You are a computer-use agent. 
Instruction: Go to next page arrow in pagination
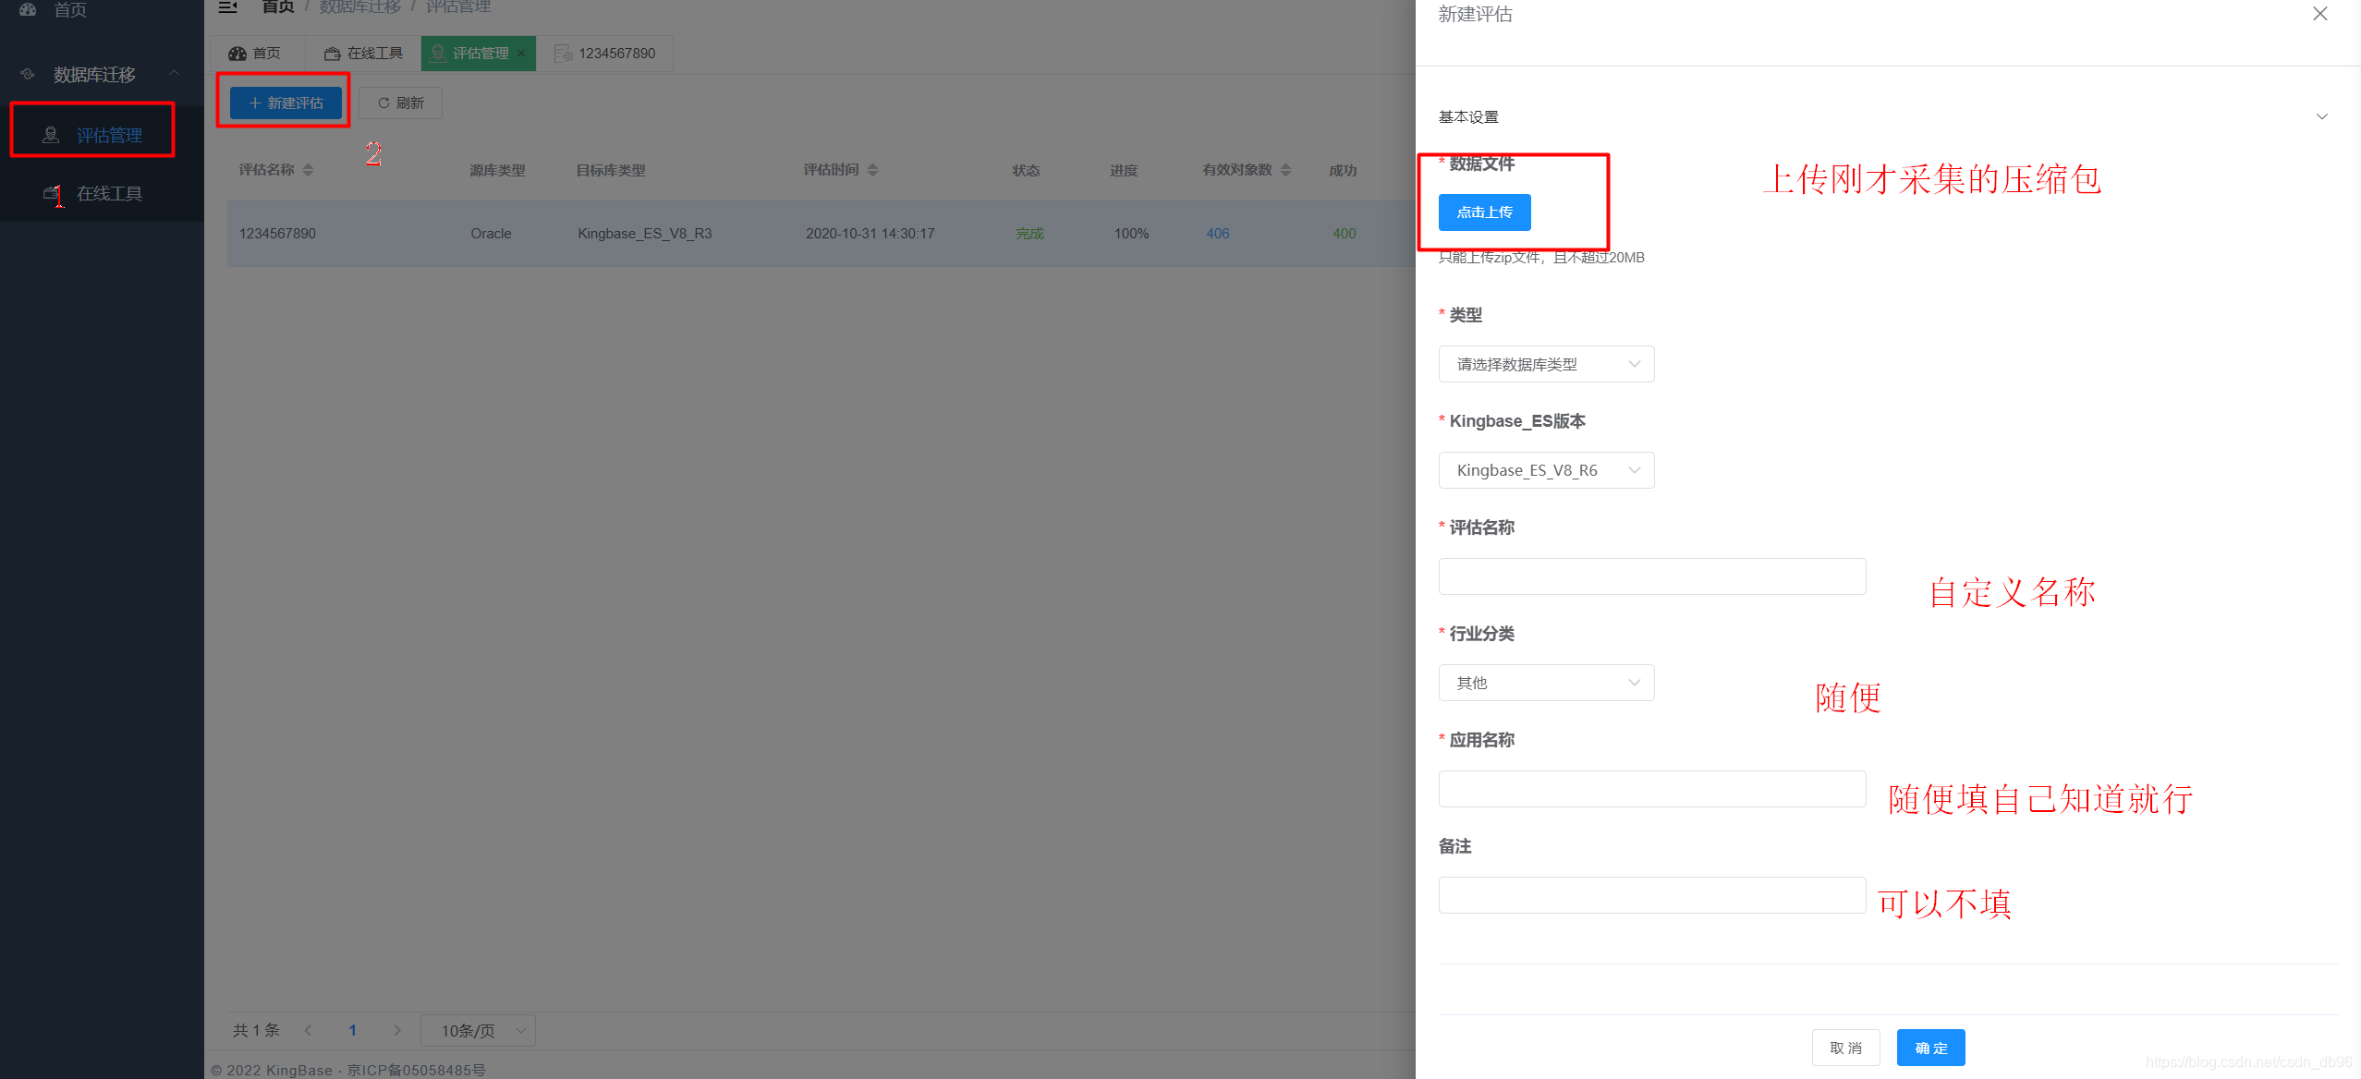(397, 1030)
